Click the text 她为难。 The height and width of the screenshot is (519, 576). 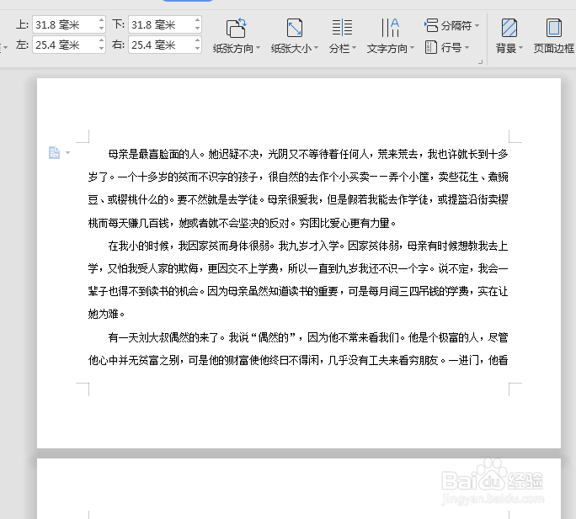pos(107,315)
